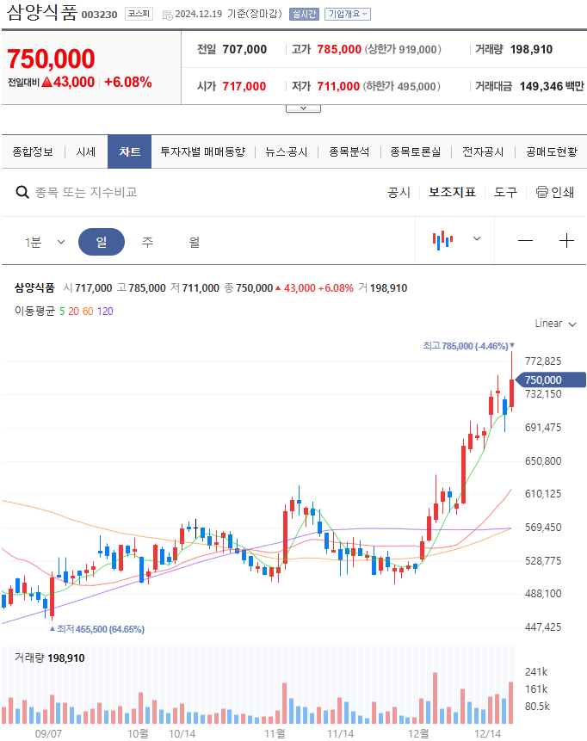
Task: Click the 인쇄 print button
Action: click(x=555, y=192)
